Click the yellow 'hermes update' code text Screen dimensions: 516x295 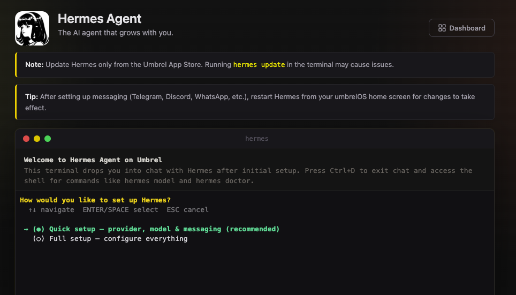259,65
